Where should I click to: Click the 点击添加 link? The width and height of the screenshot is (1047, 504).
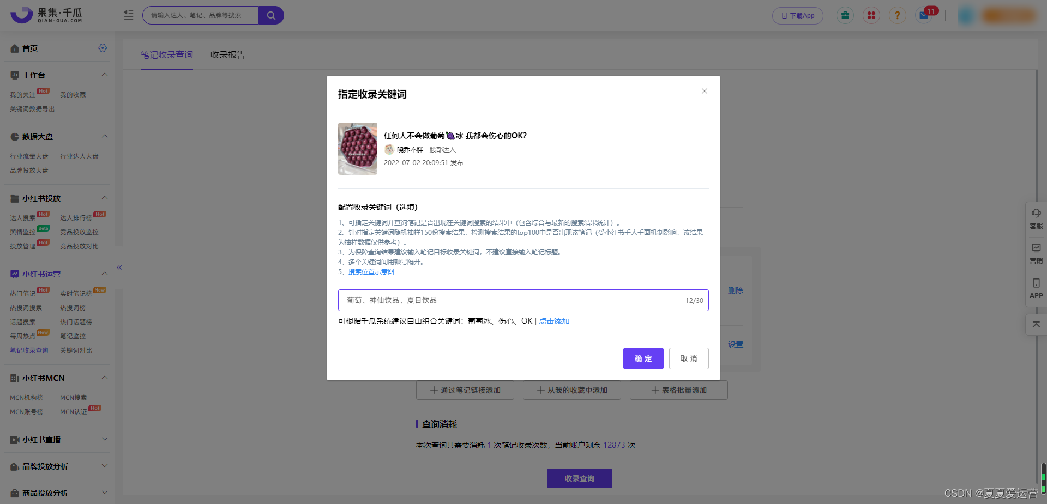(x=554, y=321)
